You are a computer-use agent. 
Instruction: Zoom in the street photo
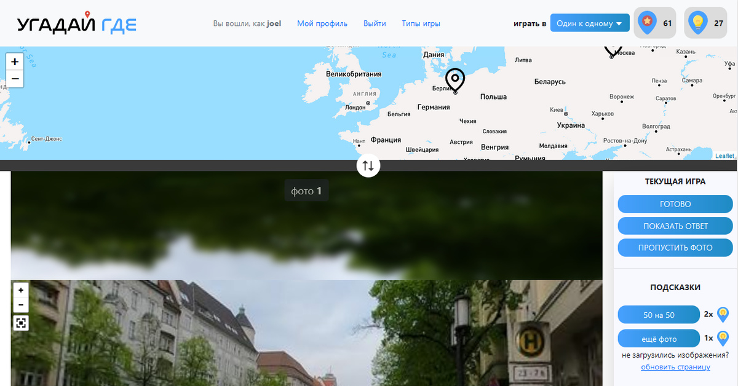[21, 289]
